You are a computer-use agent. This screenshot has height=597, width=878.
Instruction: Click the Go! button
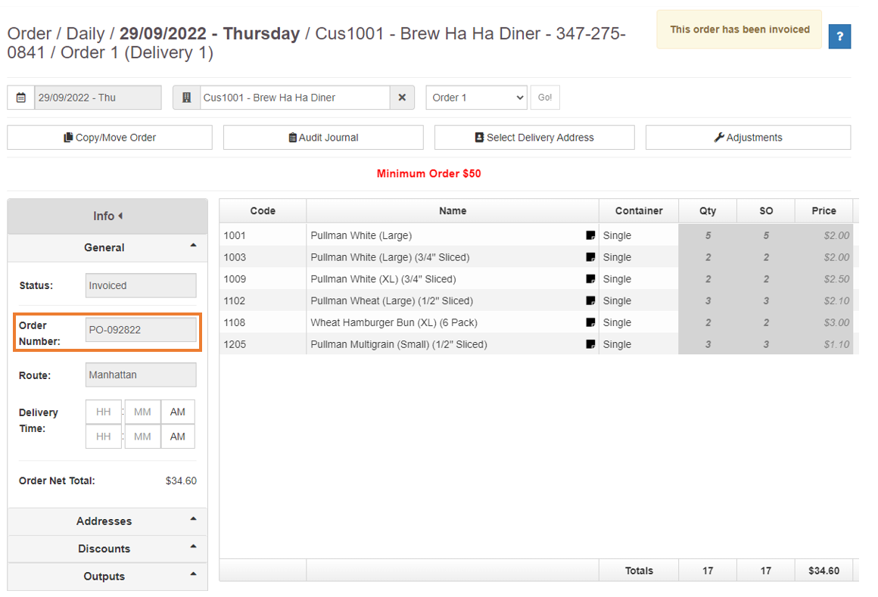point(545,98)
